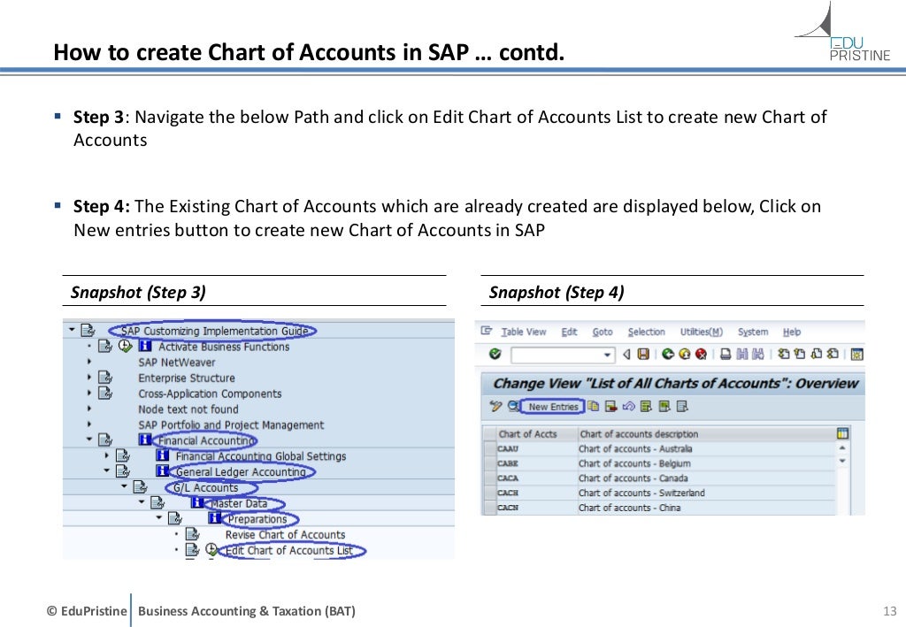Click the Print icon in SAP toolbar
This screenshot has height=627, width=906.
coord(725,355)
